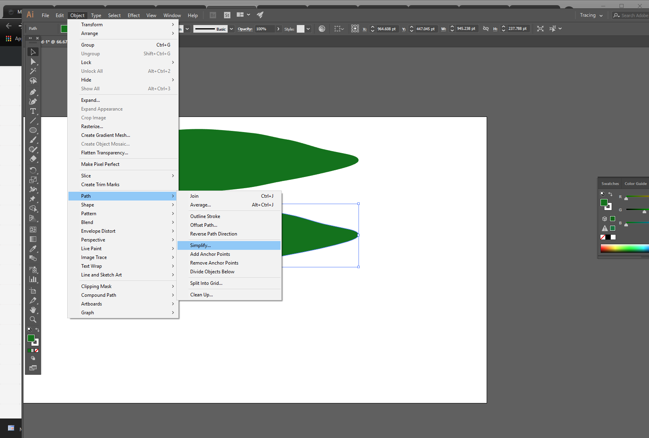Change screen mode at toolbar bottom
The height and width of the screenshot is (438, 649).
[33, 368]
